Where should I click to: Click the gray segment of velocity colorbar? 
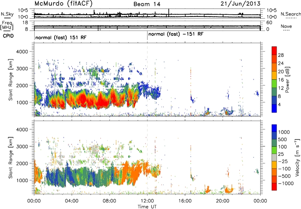coord(274,157)
